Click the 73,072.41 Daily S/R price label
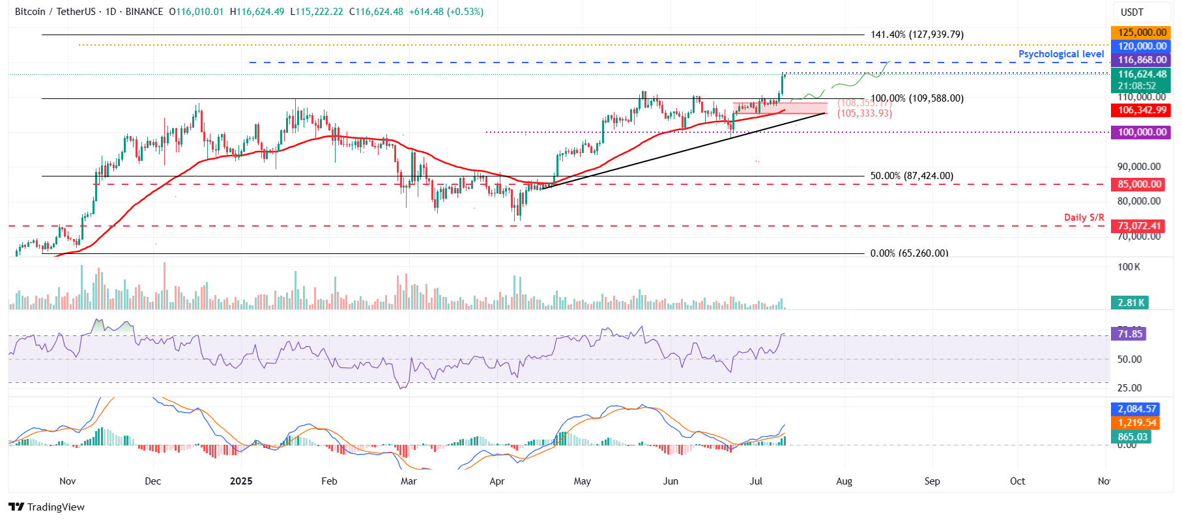Viewport: 1182px width, 521px height. [1140, 226]
